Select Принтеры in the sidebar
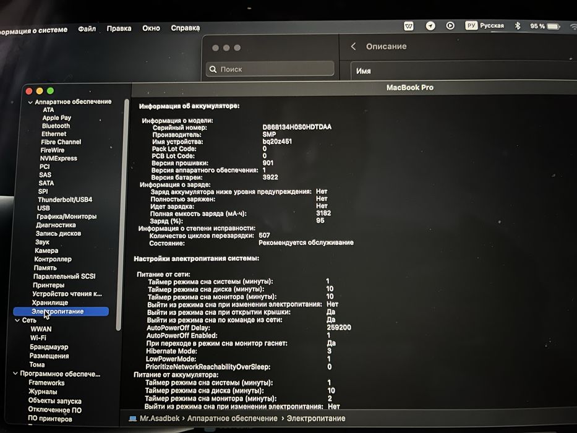Viewport: 577px width, 433px height. [x=49, y=285]
